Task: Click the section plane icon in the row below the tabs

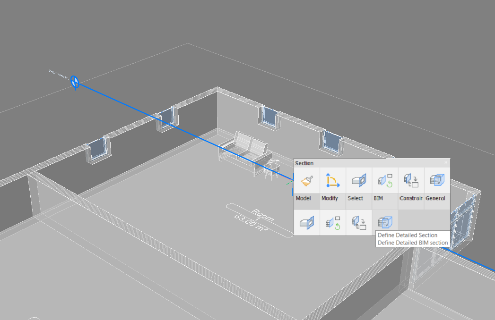Action: coord(307,222)
